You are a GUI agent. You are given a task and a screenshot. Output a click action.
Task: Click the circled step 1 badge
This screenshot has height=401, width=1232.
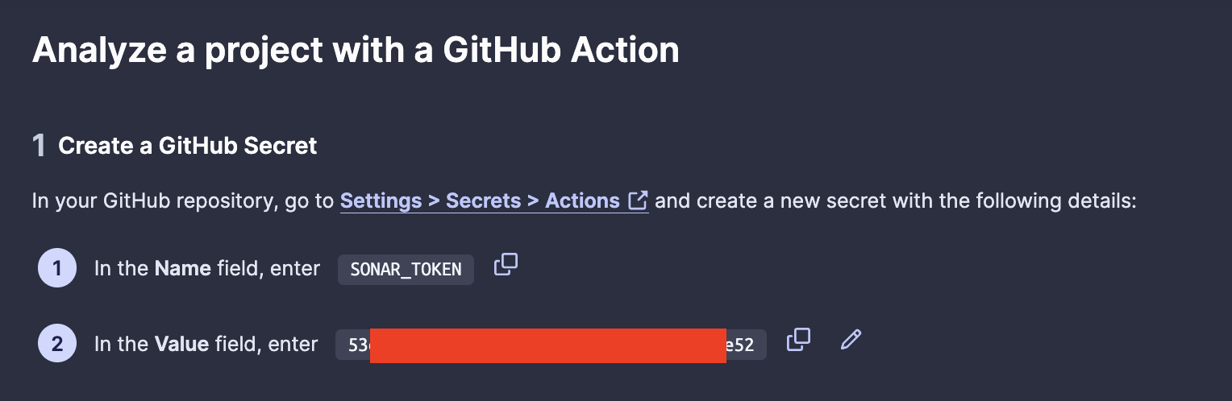tap(56, 268)
